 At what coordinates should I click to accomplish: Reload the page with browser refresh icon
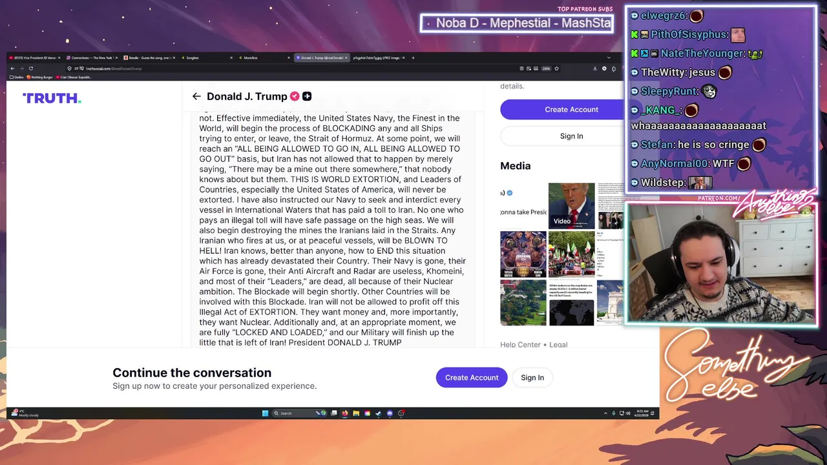(31, 68)
